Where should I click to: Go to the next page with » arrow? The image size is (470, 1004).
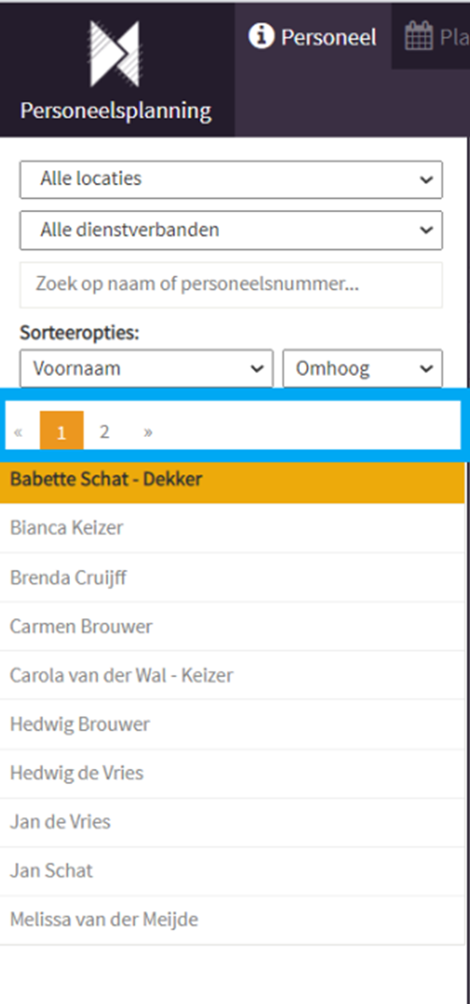[147, 432]
